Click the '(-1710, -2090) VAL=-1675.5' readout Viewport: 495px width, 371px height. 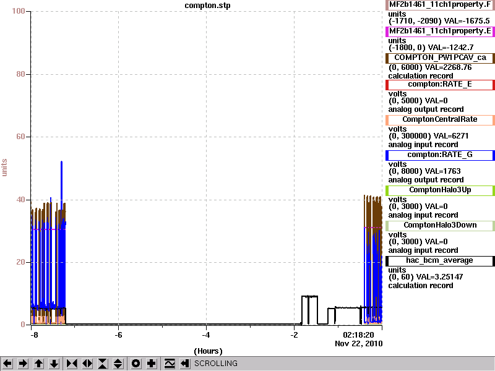point(439,21)
